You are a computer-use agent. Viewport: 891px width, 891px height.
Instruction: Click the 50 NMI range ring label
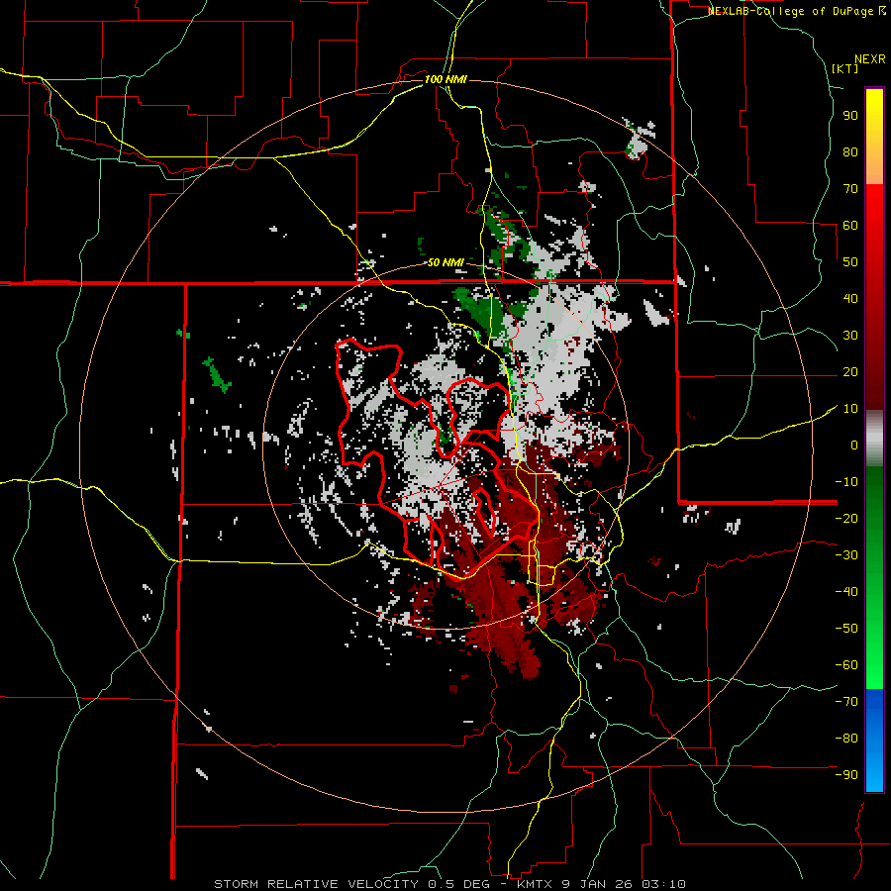click(445, 262)
